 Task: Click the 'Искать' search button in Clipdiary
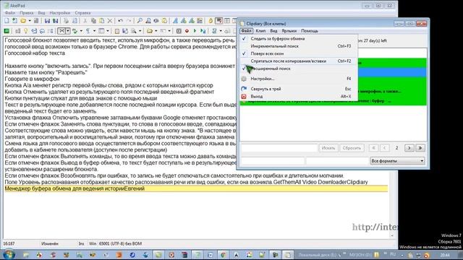point(328,148)
